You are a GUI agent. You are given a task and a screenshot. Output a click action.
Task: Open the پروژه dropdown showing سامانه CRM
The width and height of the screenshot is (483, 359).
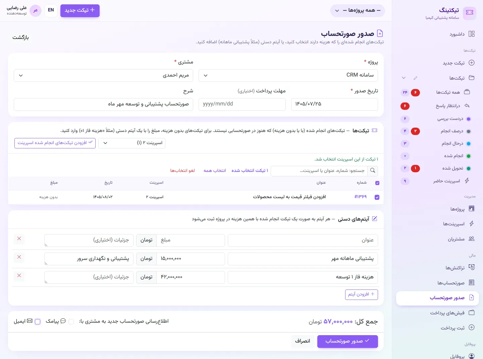point(288,75)
